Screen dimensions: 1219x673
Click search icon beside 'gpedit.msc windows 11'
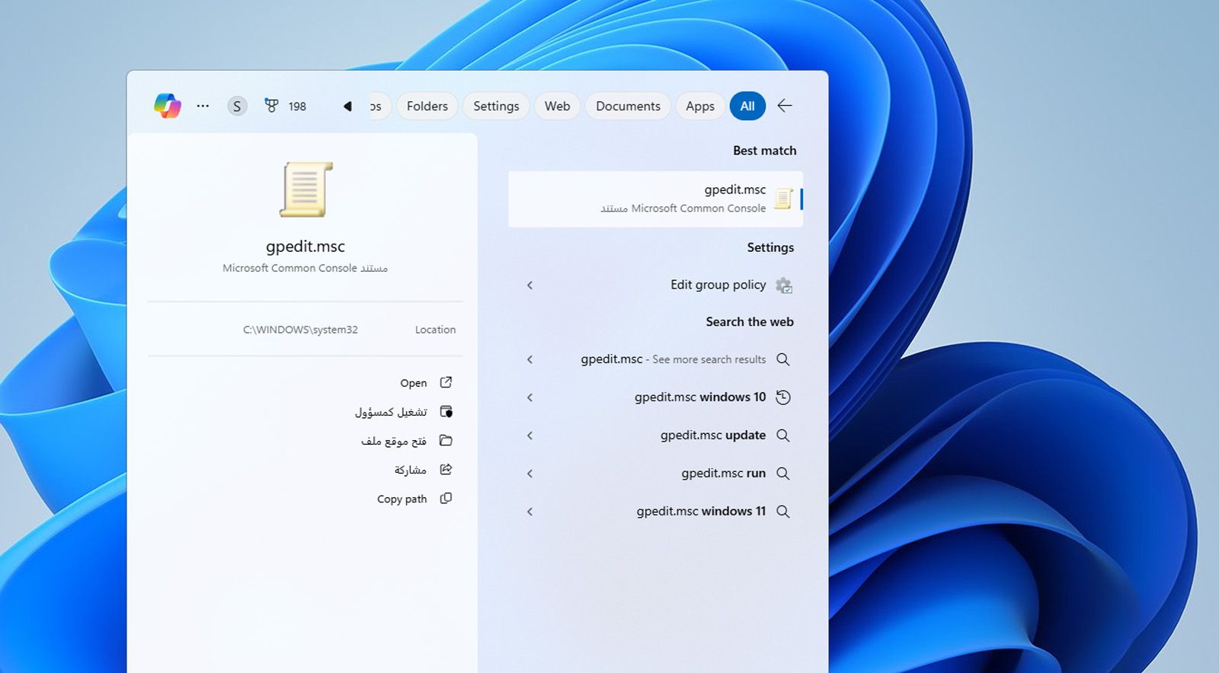tap(783, 512)
